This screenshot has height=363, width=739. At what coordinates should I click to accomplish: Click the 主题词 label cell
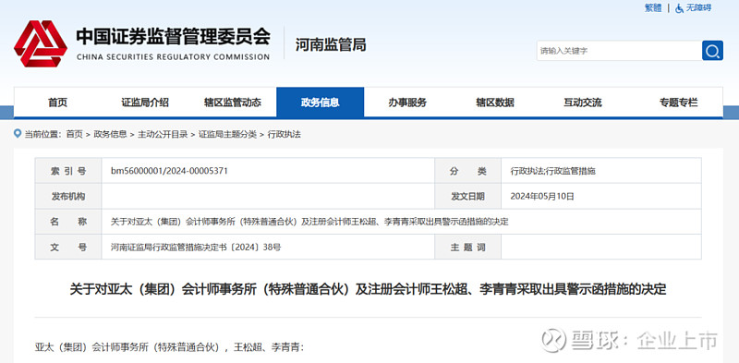coord(467,247)
